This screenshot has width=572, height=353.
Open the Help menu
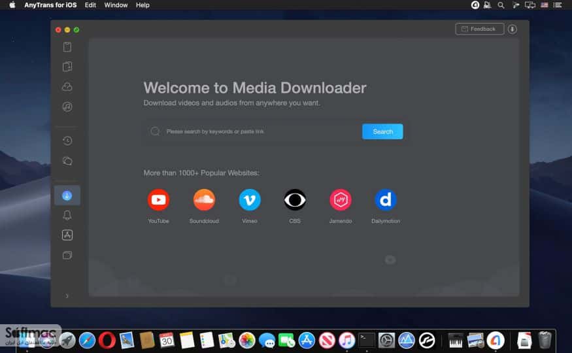click(143, 5)
